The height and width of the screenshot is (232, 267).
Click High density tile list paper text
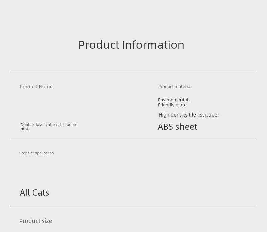click(x=189, y=115)
